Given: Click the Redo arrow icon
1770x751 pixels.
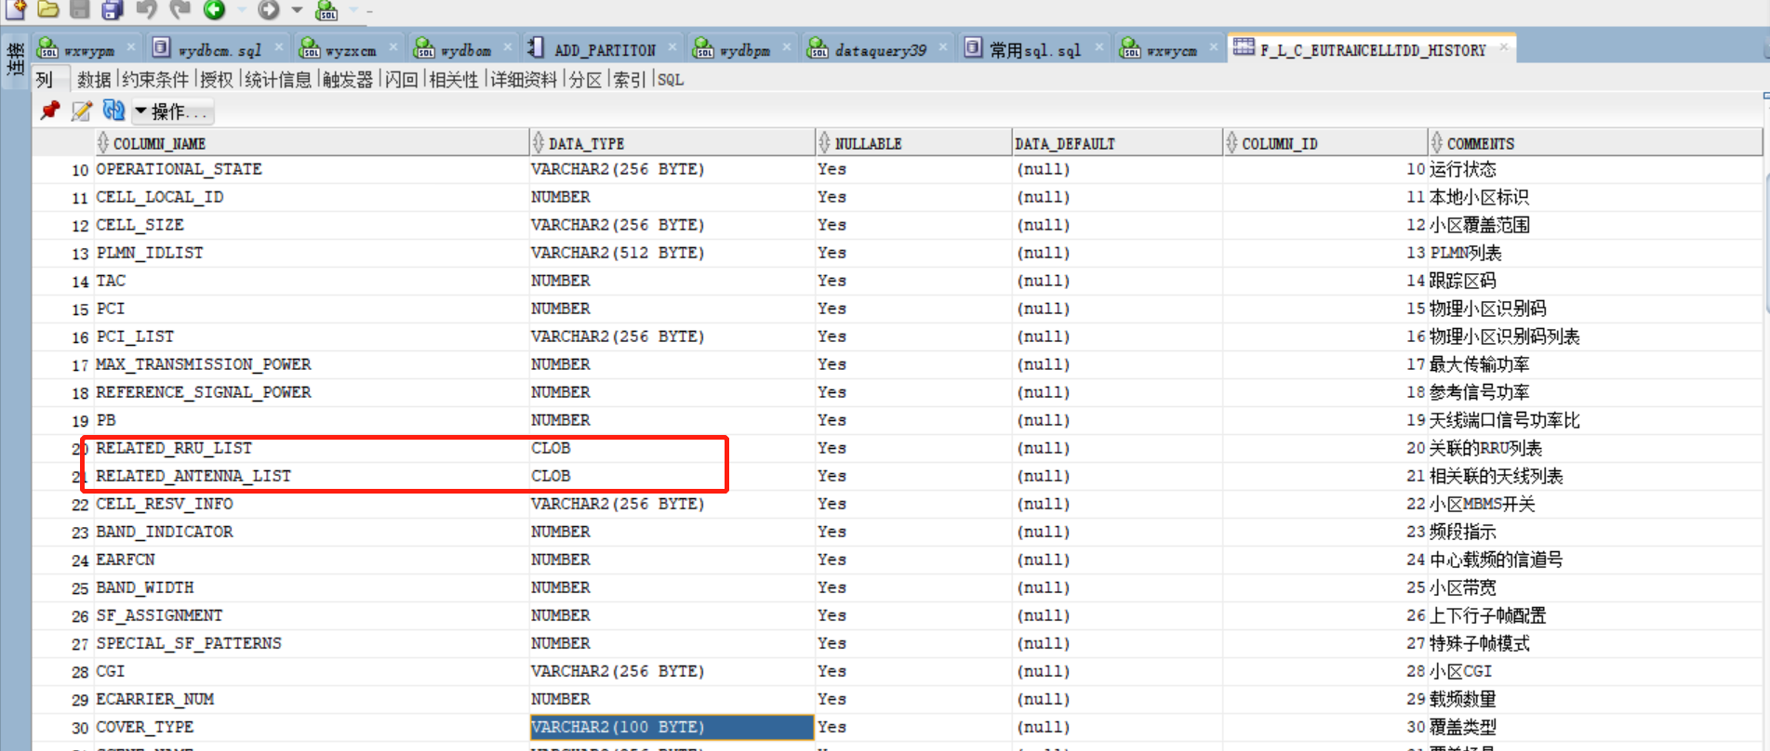Looking at the screenshot, I should [180, 9].
